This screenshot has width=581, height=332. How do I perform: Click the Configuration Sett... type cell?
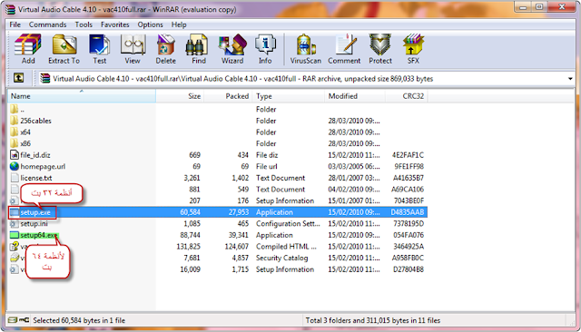click(288, 223)
